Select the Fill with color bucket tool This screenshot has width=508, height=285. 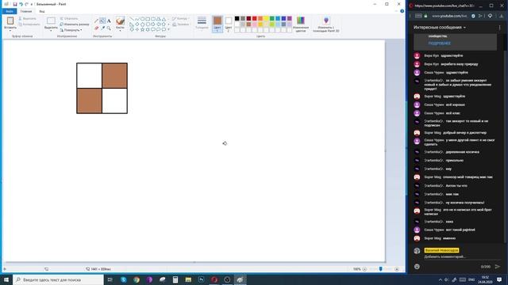click(x=102, y=21)
